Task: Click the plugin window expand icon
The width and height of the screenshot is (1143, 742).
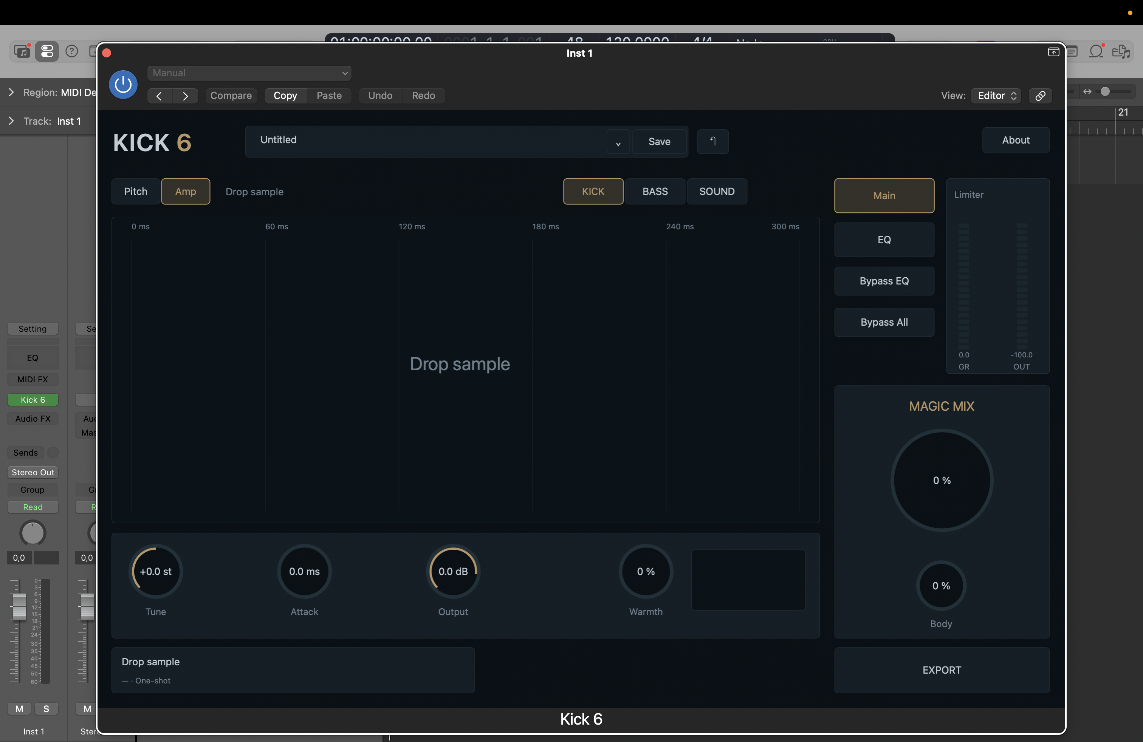Action: 1053,52
